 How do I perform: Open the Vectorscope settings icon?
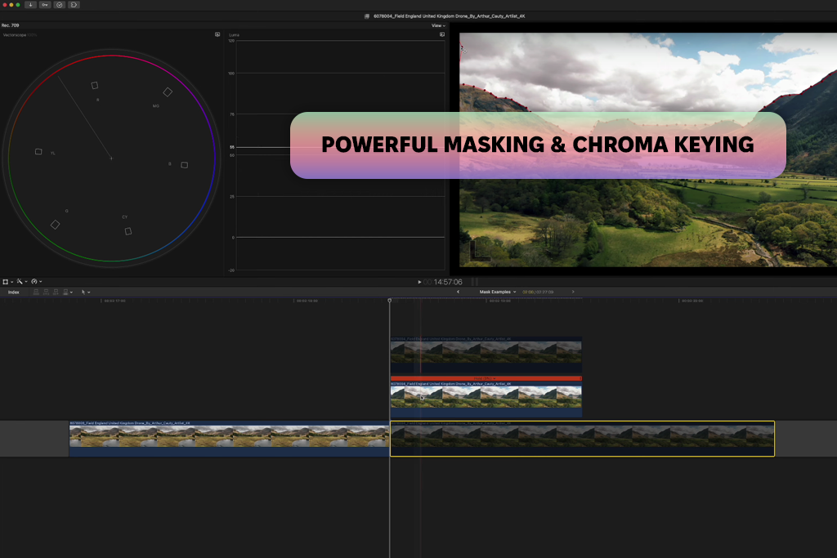[x=217, y=34]
